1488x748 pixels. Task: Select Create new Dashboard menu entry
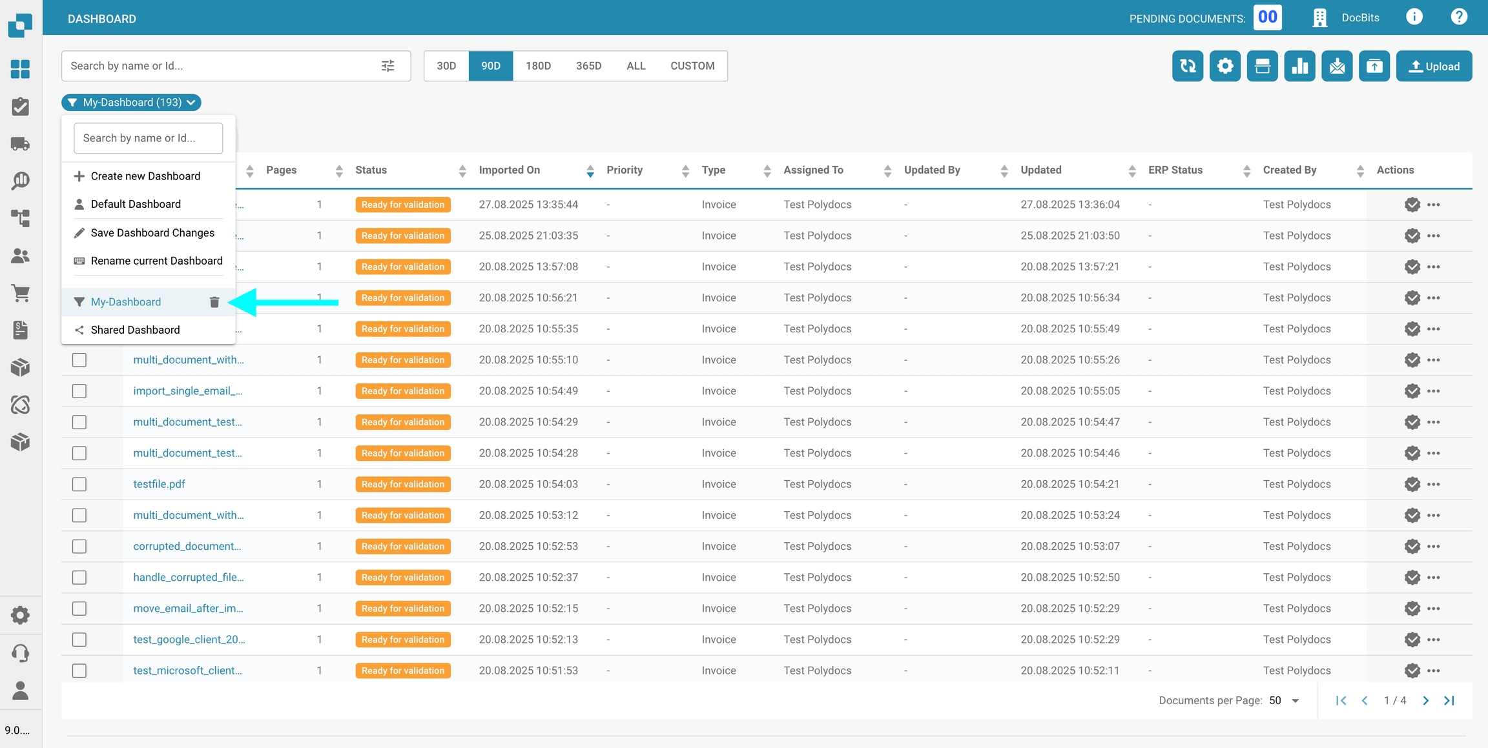[145, 176]
